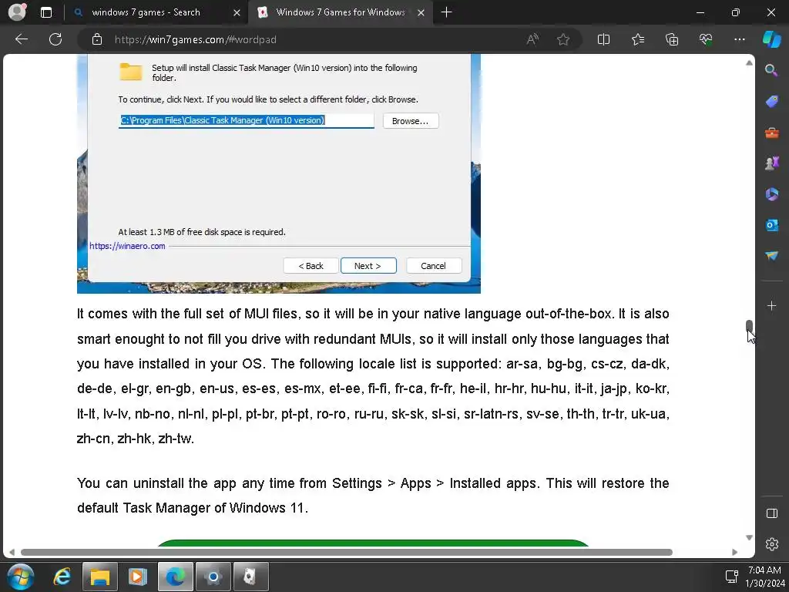This screenshot has width=789, height=592.
Task: Close the Windows 7 Games for Windows tab
Action: (421, 12)
